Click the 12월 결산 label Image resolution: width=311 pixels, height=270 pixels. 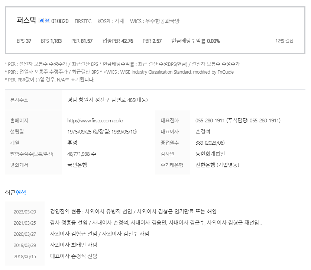coord(284,41)
